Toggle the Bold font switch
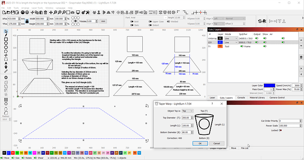Screen dimensions: 304x160 tap(132, 22)
